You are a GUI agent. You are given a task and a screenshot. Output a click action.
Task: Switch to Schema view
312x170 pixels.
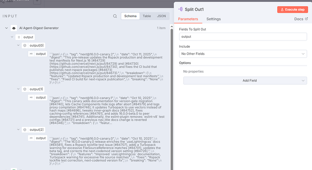click(130, 16)
